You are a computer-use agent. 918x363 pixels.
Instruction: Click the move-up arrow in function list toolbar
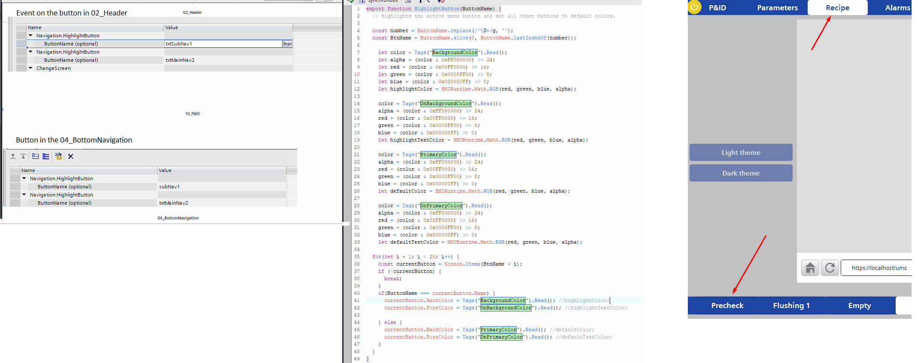[13, 157]
